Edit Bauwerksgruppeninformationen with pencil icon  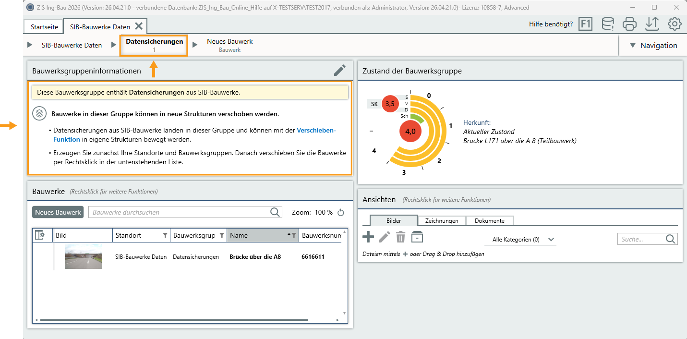click(x=340, y=71)
